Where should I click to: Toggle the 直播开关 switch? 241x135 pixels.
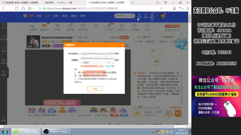tap(45, 25)
